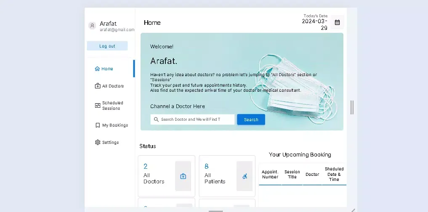This screenshot has height=212, width=428.
Task: Click the magnifier icon in the search field
Action: [x=156, y=119]
